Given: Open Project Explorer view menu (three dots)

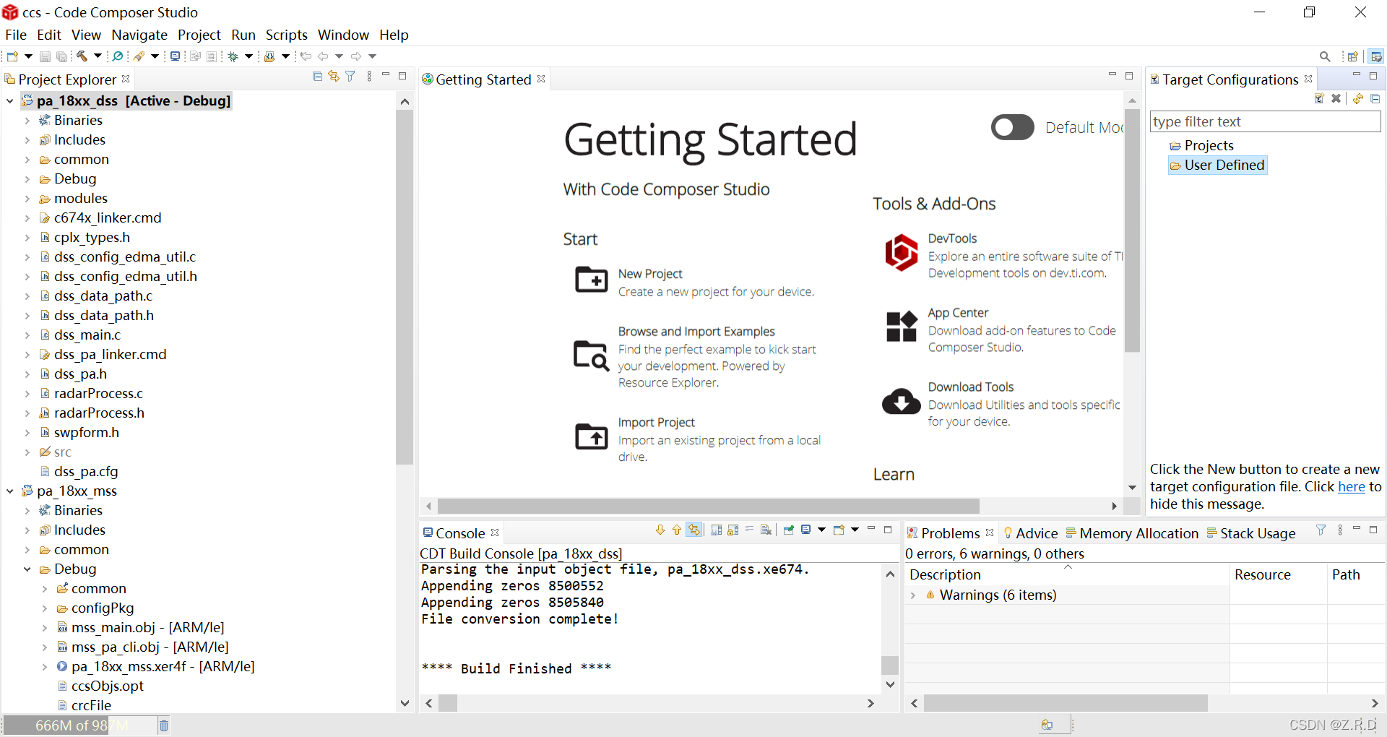Looking at the screenshot, I should click(369, 77).
